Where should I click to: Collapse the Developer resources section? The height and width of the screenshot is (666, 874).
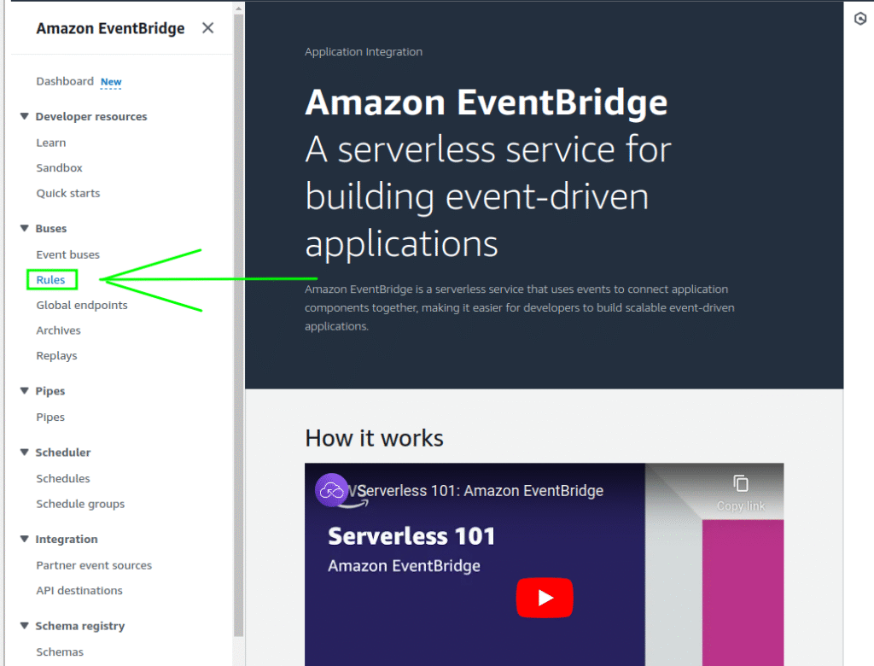click(25, 116)
